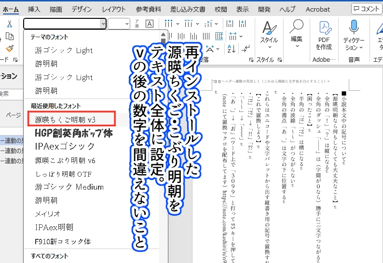Open the 開発 tab

[x=264, y=9]
